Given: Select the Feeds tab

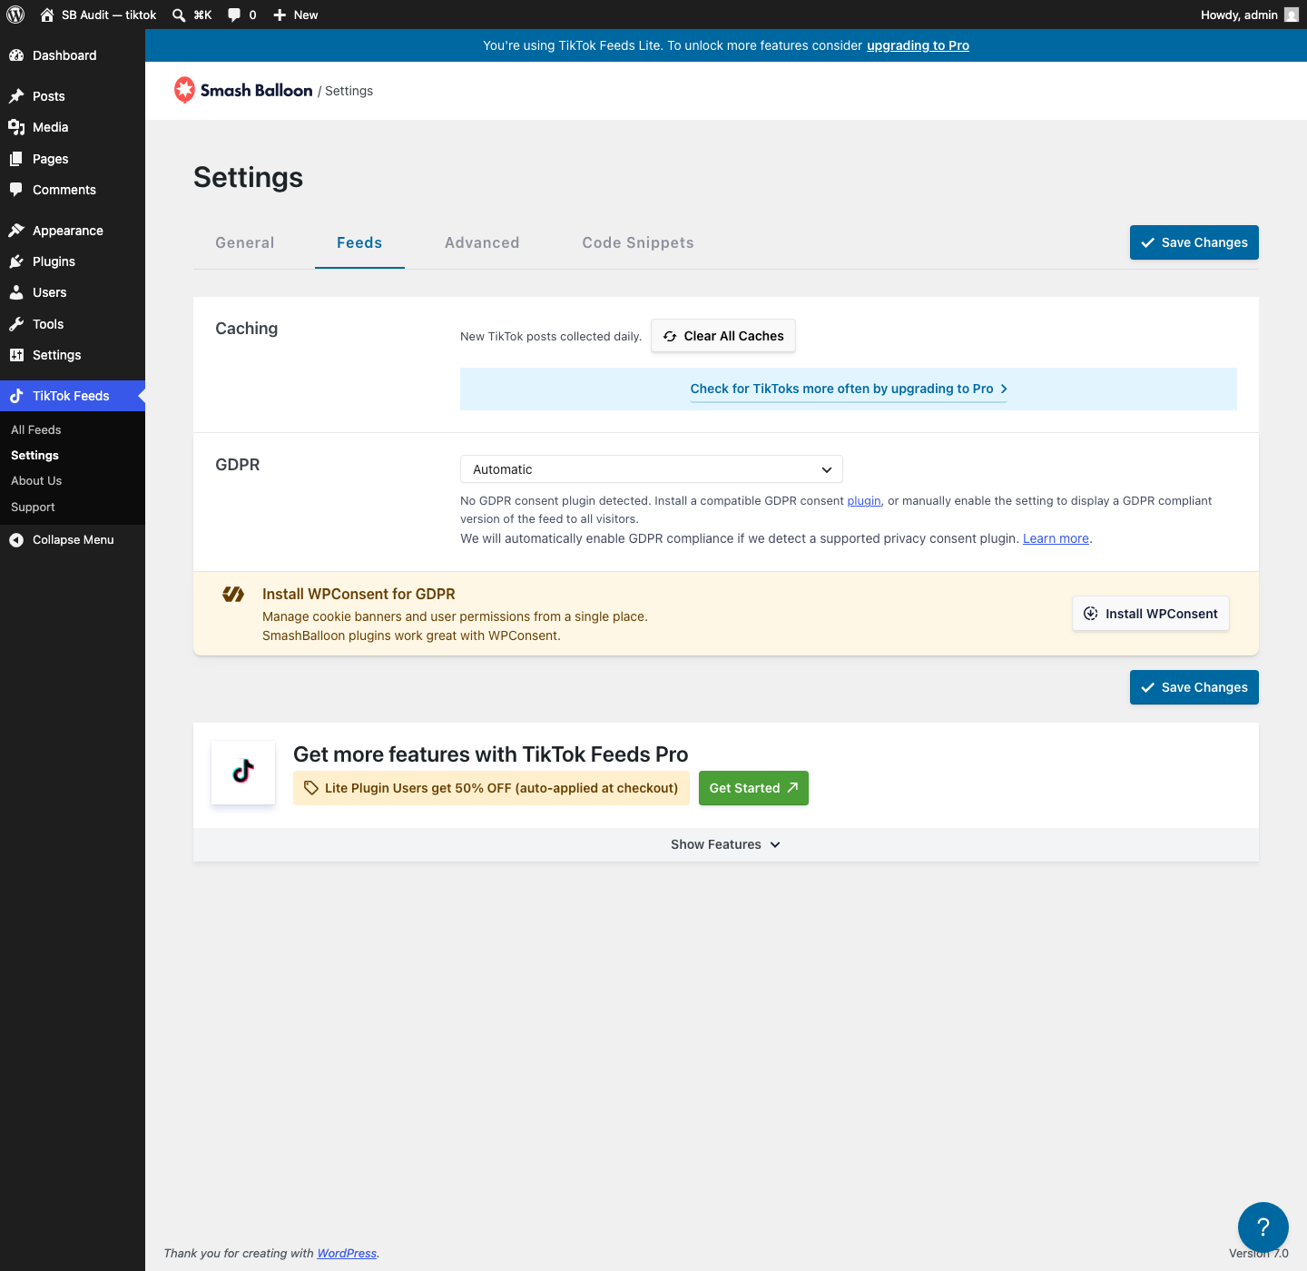Looking at the screenshot, I should (x=359, y=242).
